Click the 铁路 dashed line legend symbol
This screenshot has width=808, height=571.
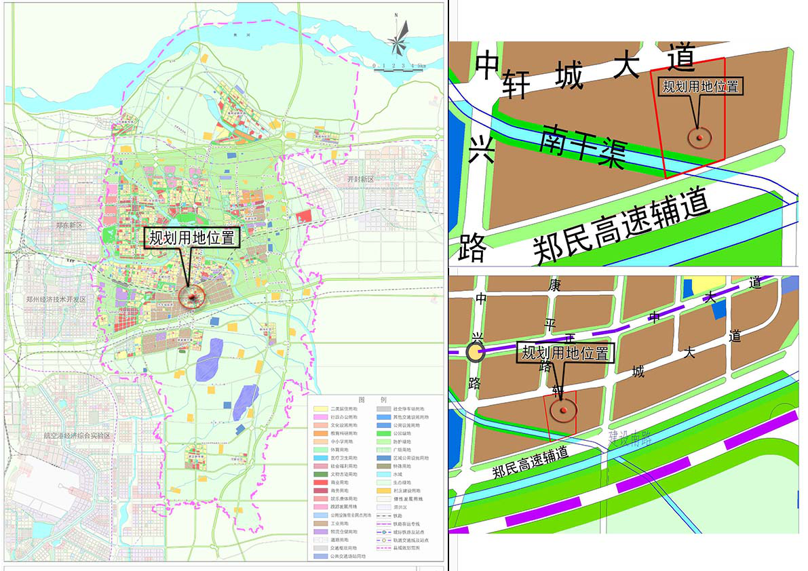385,516
